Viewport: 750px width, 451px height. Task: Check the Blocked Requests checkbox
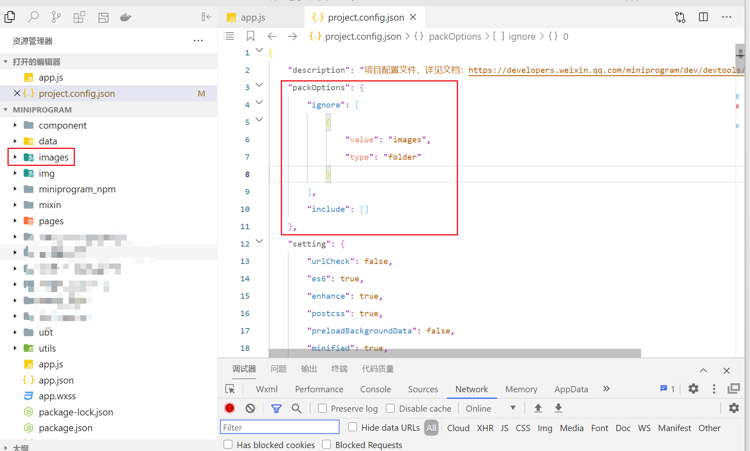pos(326,444)
